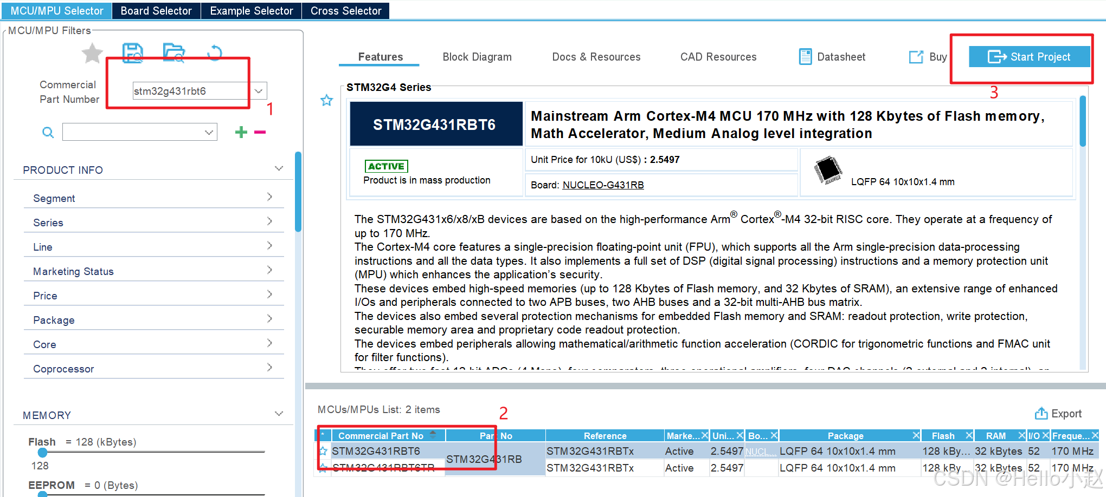Remove the RAM column using its X
The height and width of the screenshot is (497, 1106).
1021,435
